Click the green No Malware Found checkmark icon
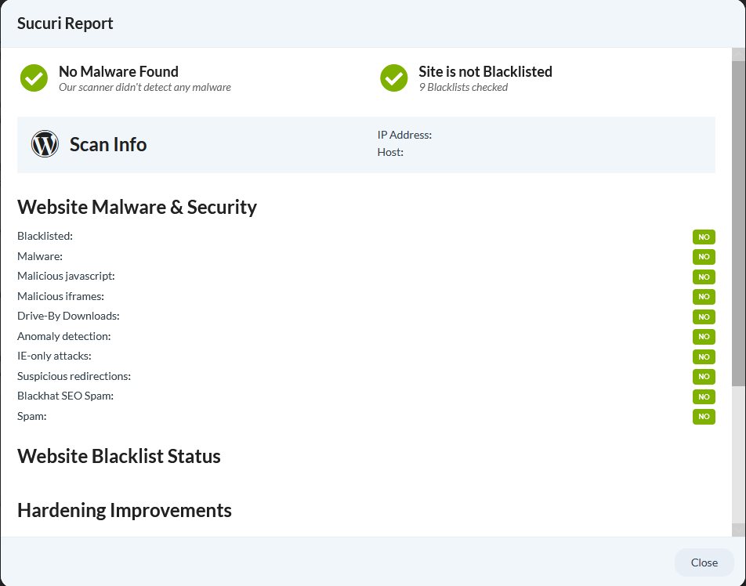Screen dimensions: 746x586 (34, 78)
